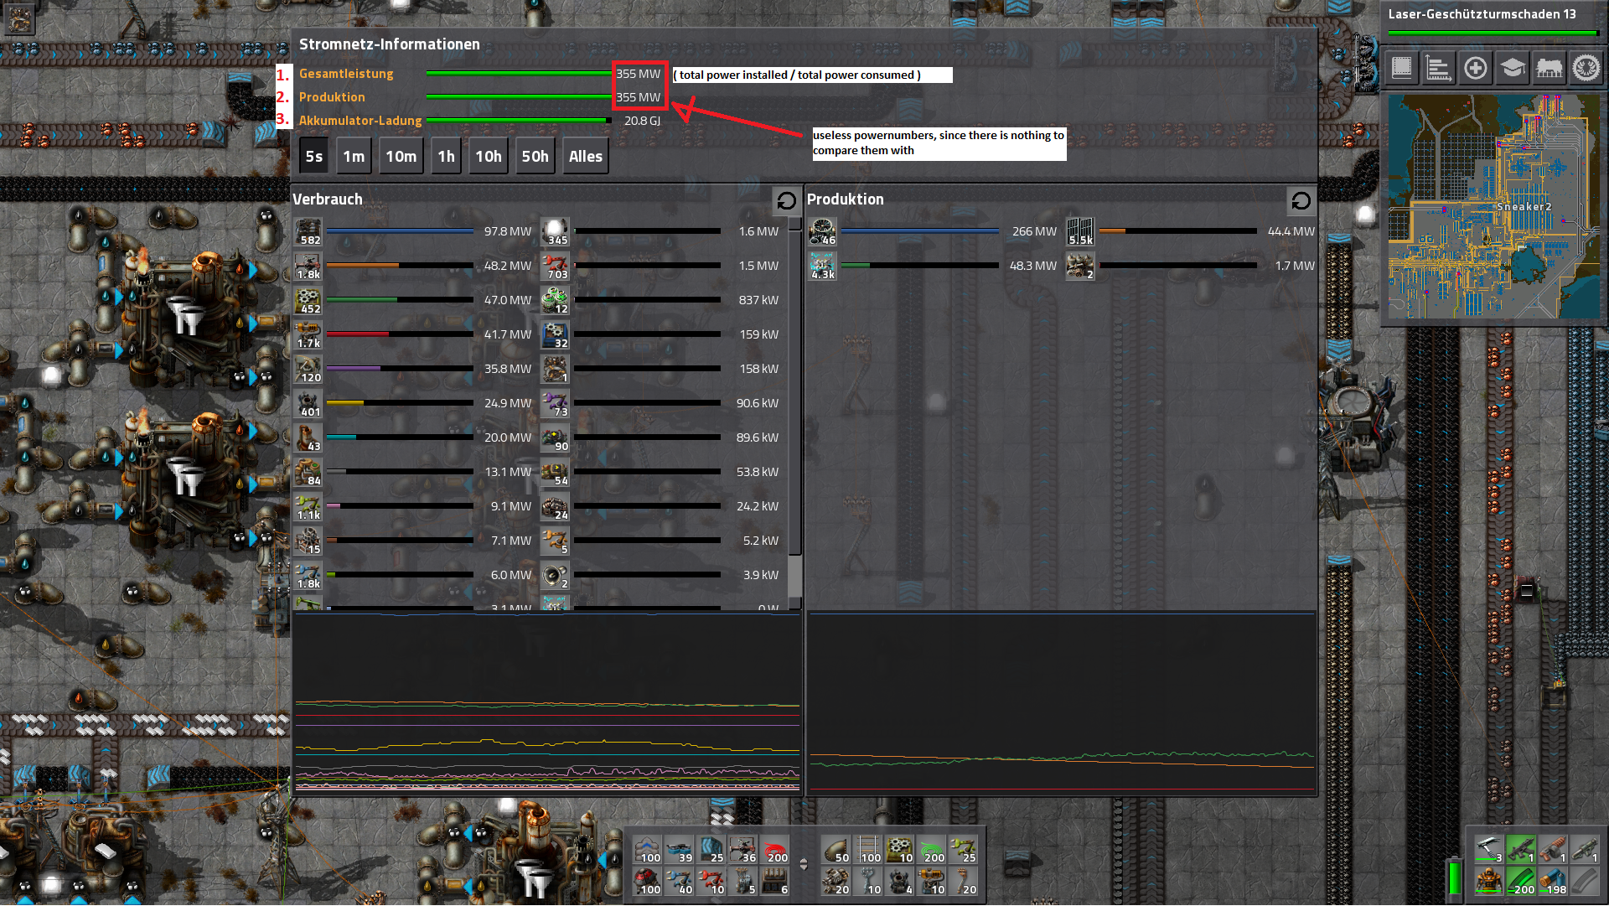
Task: Click the 97.8 MW consumption value
Action: (x=507, y=231)
